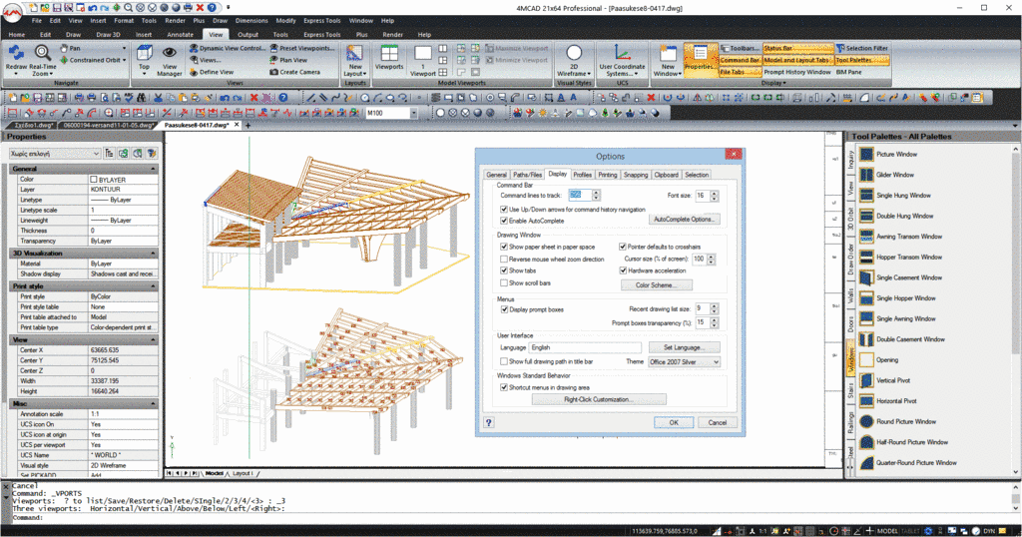
Task: Enable Reverse mouse wheel zoom direction
Action: pos(504,259)
